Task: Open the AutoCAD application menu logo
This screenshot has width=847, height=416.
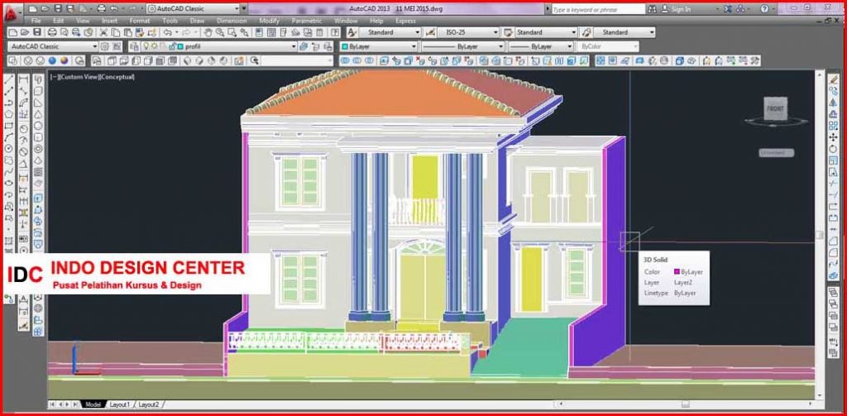Action: pyautogui.click(x=13, y=12)
